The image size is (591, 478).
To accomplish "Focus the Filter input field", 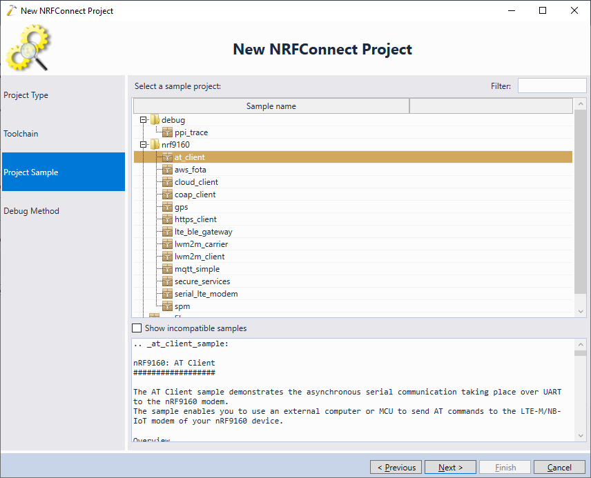I will click(x=552, y=86).
